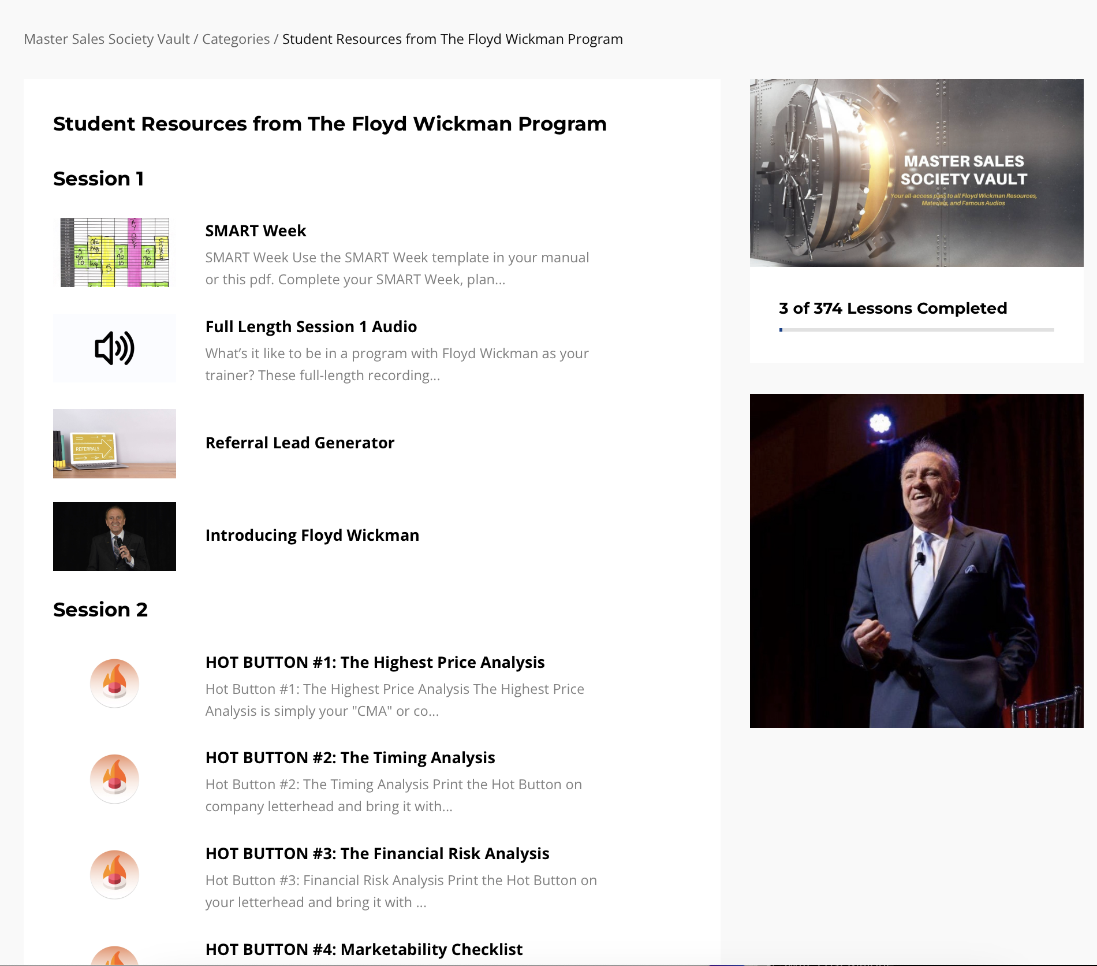This screenshot has height=966, width=1097.
Task: Click the Hot Button #2 description excerpt
Action: pos(394,796)
